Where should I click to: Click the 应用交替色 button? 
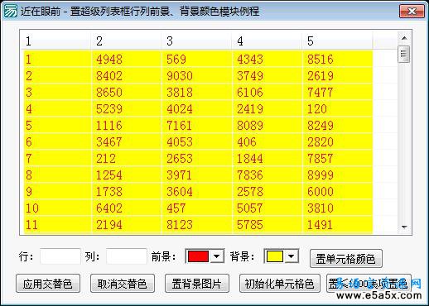coord(48,284)
